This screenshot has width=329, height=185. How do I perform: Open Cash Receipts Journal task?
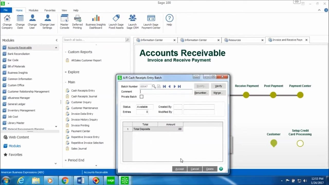84,96
